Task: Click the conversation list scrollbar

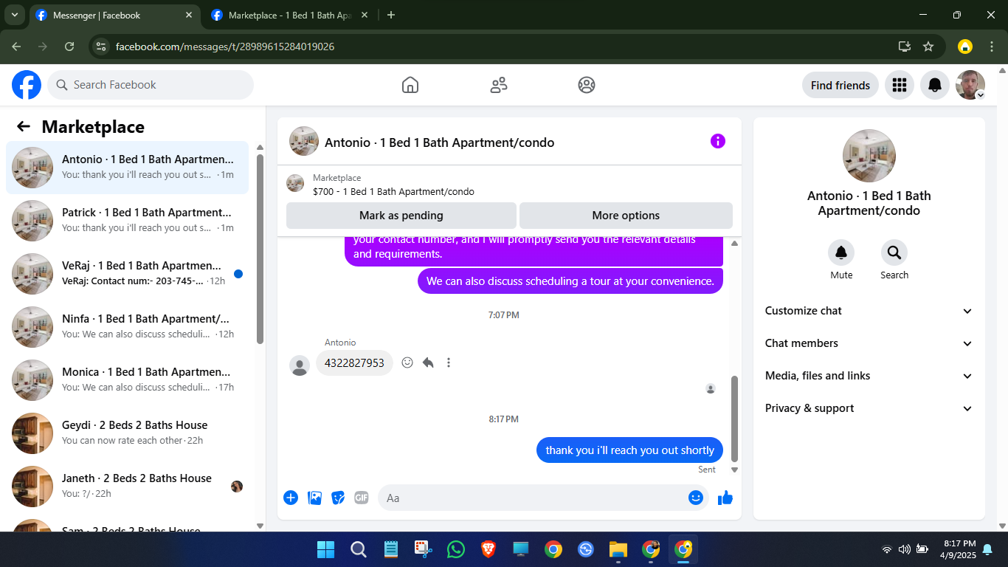Action: pyautogui.click(x=260, y=249)
